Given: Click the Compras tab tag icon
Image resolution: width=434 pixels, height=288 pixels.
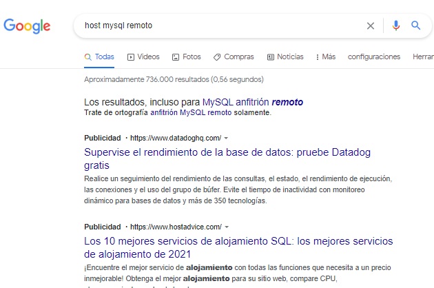Looking at the screenshot, I should [217, 57].
